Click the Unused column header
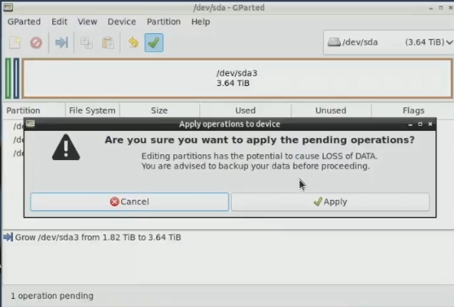This screenshot has width=454, height=307. click(x=331, y=110)
